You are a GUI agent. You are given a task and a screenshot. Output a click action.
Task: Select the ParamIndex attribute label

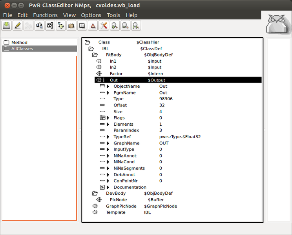click(126, 130)
